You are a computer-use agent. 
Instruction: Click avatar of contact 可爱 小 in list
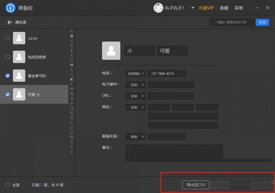click(x=19, y=94)
